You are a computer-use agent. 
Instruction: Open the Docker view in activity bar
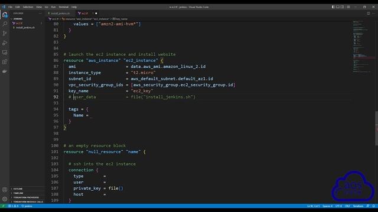5,71
